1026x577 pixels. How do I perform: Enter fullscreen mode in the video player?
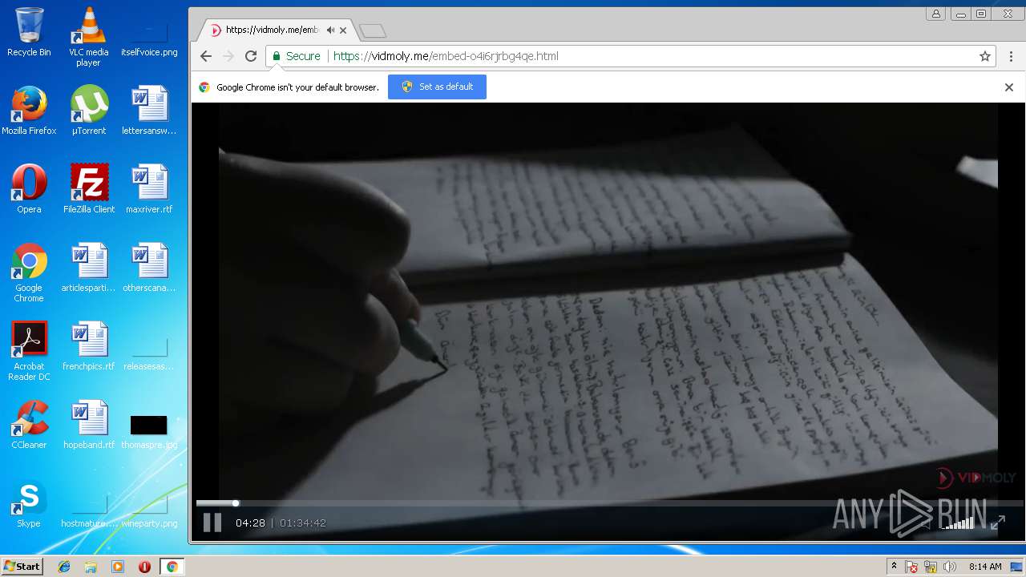998,523
